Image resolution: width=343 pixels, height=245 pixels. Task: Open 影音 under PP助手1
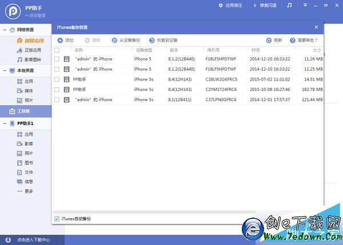pos(25,143)
